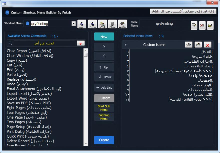Remove item with left arrow button
The height and width of the screenshot is (153, 220).
pos(104,56)
